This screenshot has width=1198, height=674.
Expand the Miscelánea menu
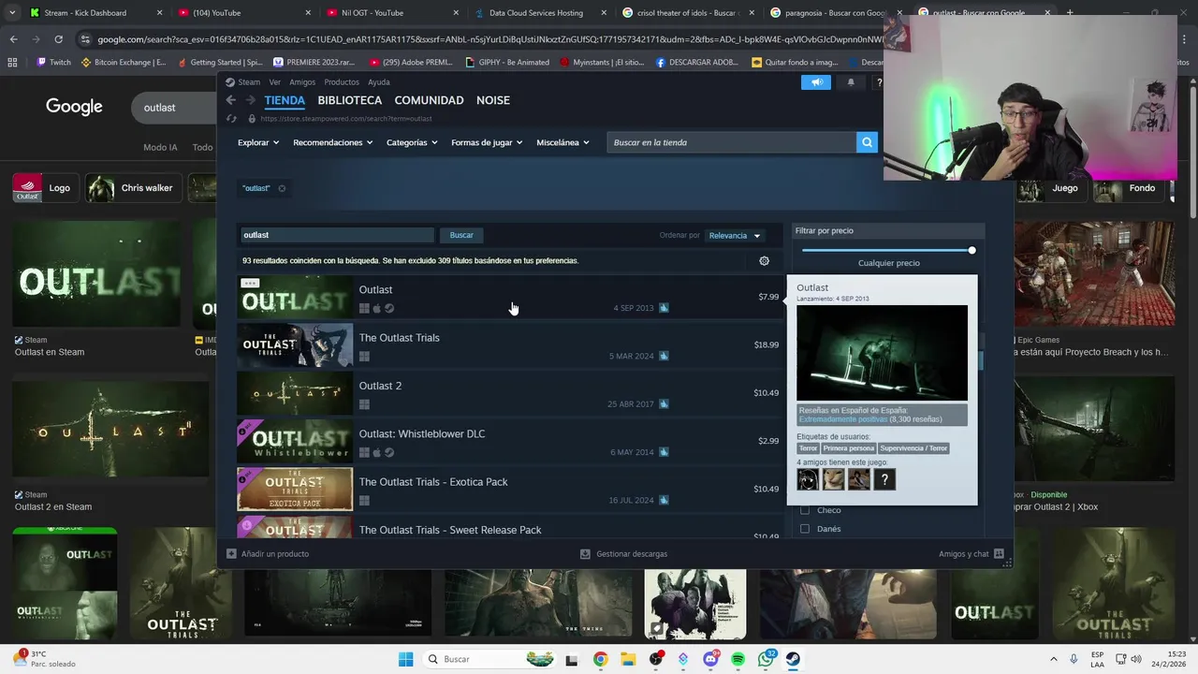(563, 142)
